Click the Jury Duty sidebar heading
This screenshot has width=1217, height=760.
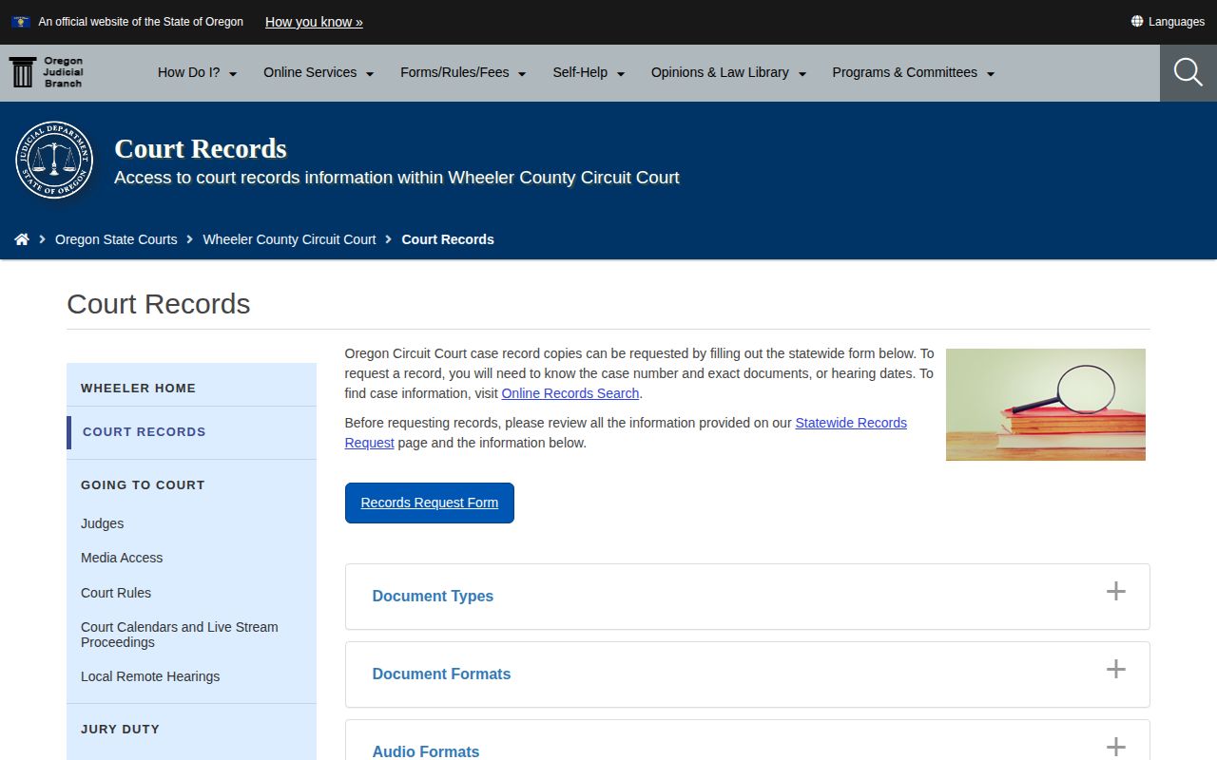(120, 729)
